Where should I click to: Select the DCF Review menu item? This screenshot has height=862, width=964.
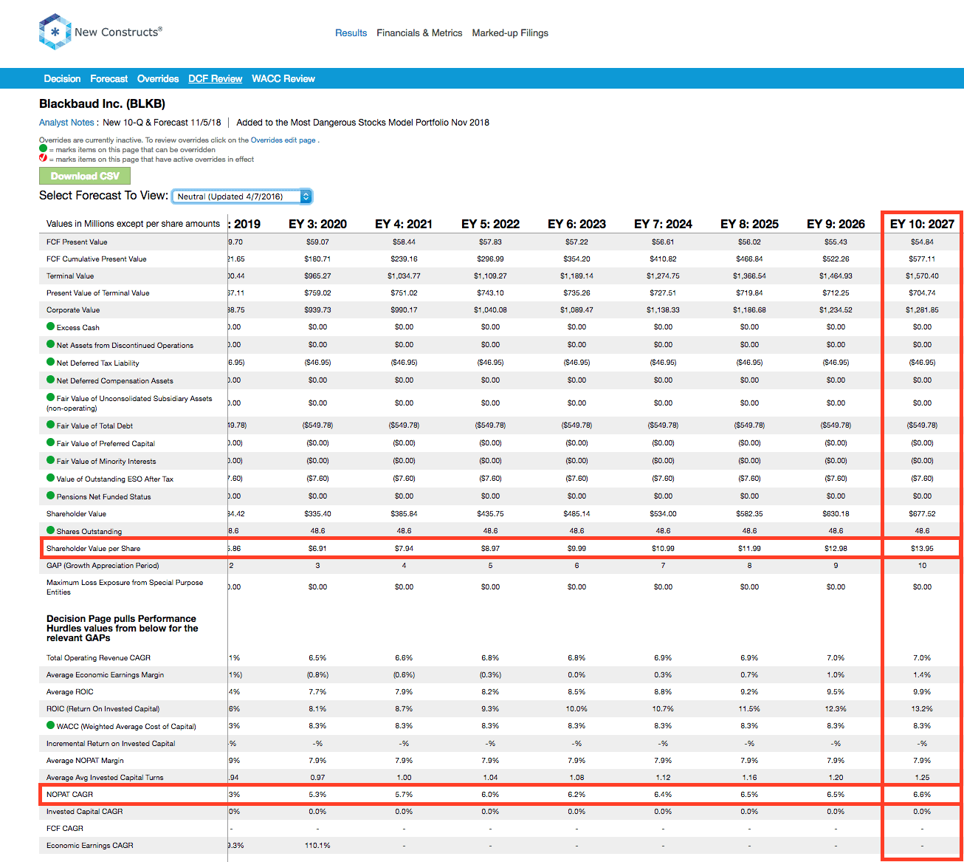click(216, 79)
